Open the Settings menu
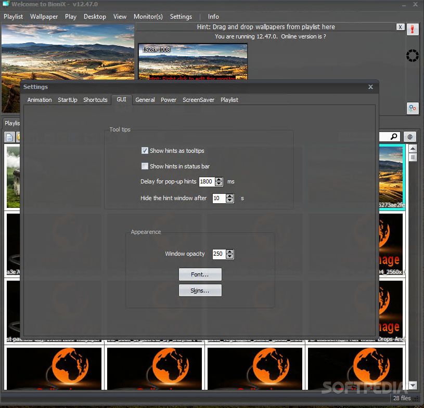The height and width of the screenshot is (408, 424). point(181,17)
